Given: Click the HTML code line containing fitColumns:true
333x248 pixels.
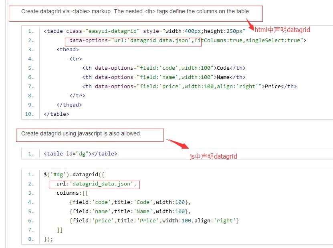Looking at the screenshot, I should (x=188, y=40).
